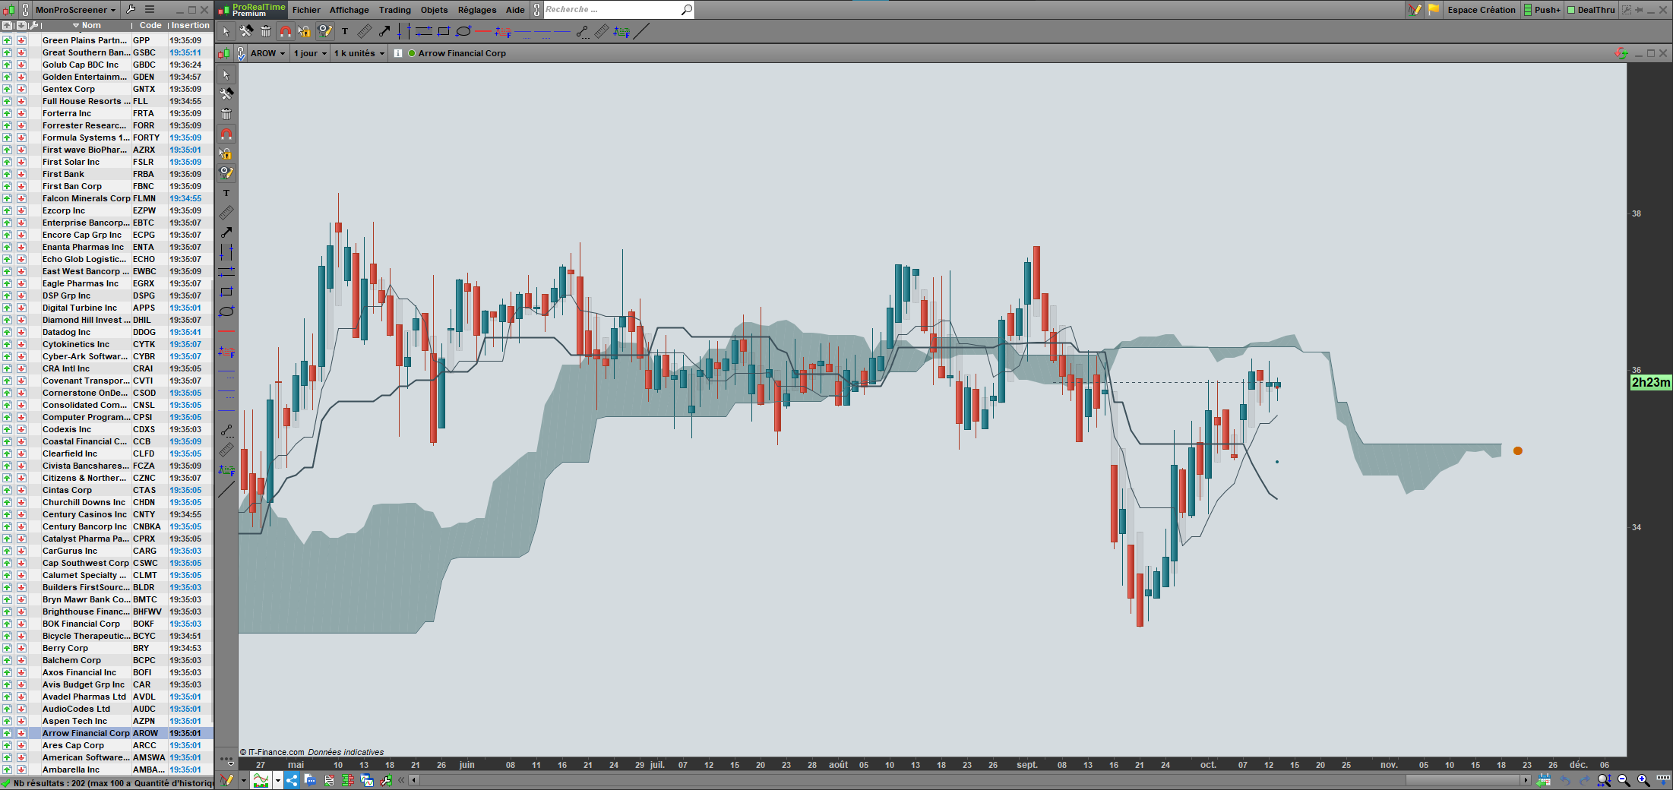Click the chart scrollbar left arrow
Viewport: 1673px width, 790px height.
click(414, 780)
